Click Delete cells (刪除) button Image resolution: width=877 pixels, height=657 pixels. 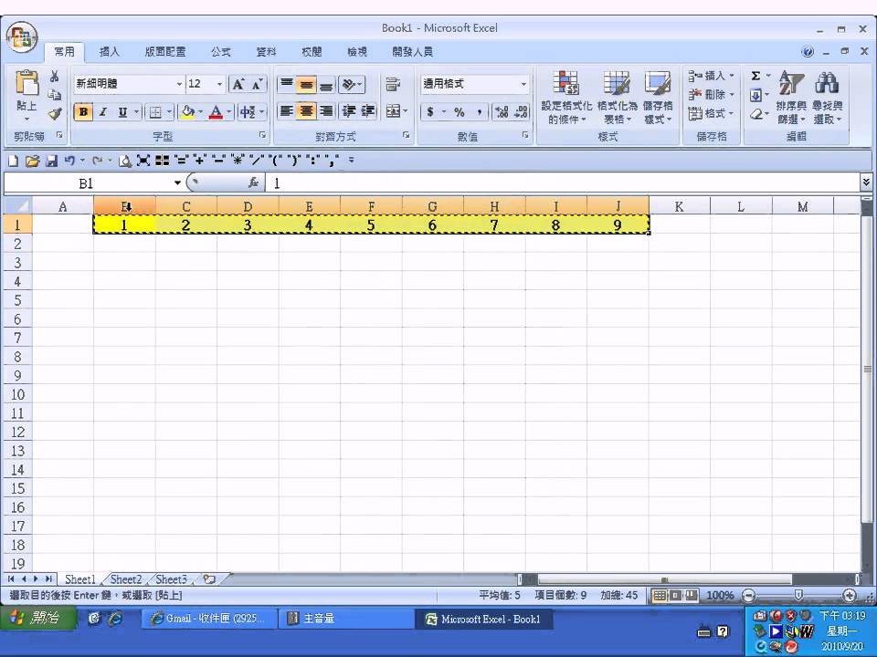tap(712, 94)
